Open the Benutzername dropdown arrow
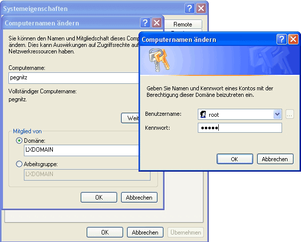Image resolution: width=301 pixels, height=242 pixels. point(278,114)
